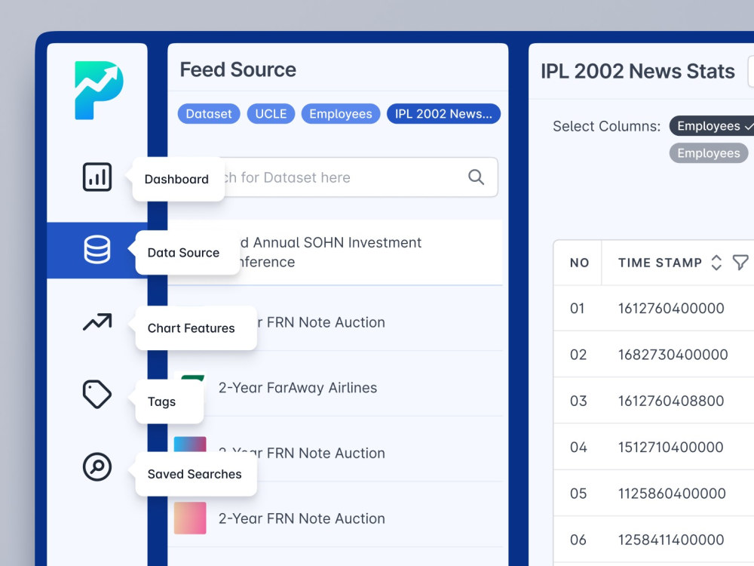This screenshot has width=754, height=566.
Task: Select row 05 timestamp 1125860400000
Action: (672, 493)
